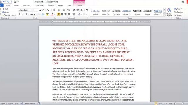Expand the Styles gallery
The image size is (188, 105).
pos(164,15)
